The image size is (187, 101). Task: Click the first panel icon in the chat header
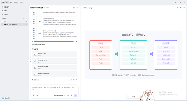74,8
